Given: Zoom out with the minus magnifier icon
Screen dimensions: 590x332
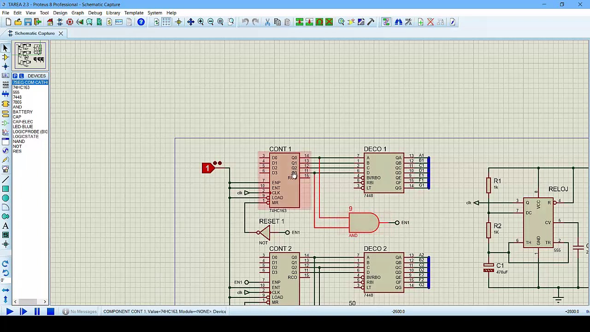Looking at the screenshot, I should [211, 22].
